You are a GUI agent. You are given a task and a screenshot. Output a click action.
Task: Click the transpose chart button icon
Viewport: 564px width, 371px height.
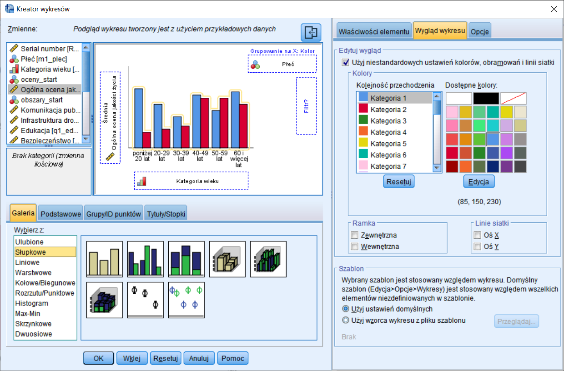[311, 33]
